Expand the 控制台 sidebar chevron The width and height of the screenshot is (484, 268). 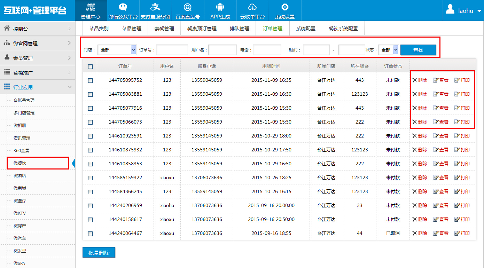pyautogui.click(x=70, y=29)
